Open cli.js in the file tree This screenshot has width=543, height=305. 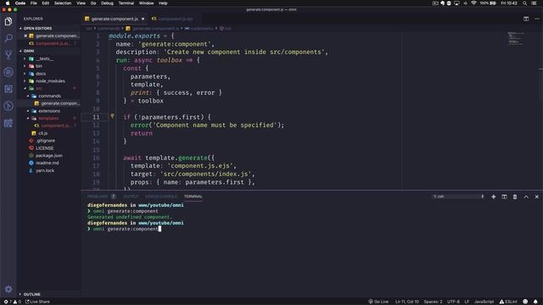click(x=42, y=133)
